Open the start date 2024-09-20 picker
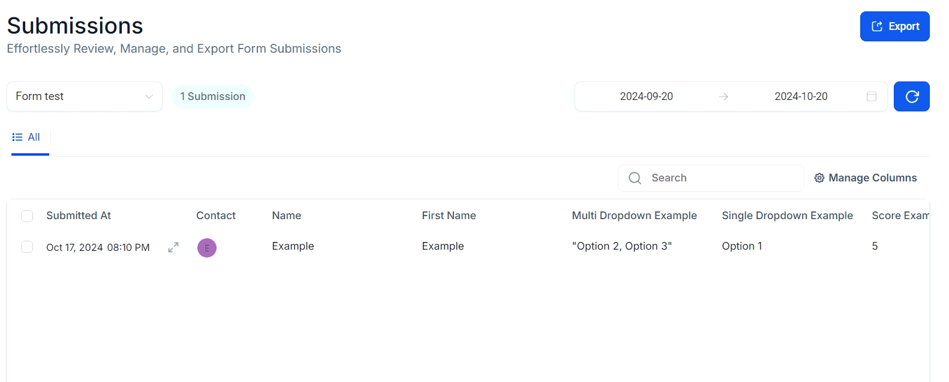949x382 pixels. click(x=646, y=96)
